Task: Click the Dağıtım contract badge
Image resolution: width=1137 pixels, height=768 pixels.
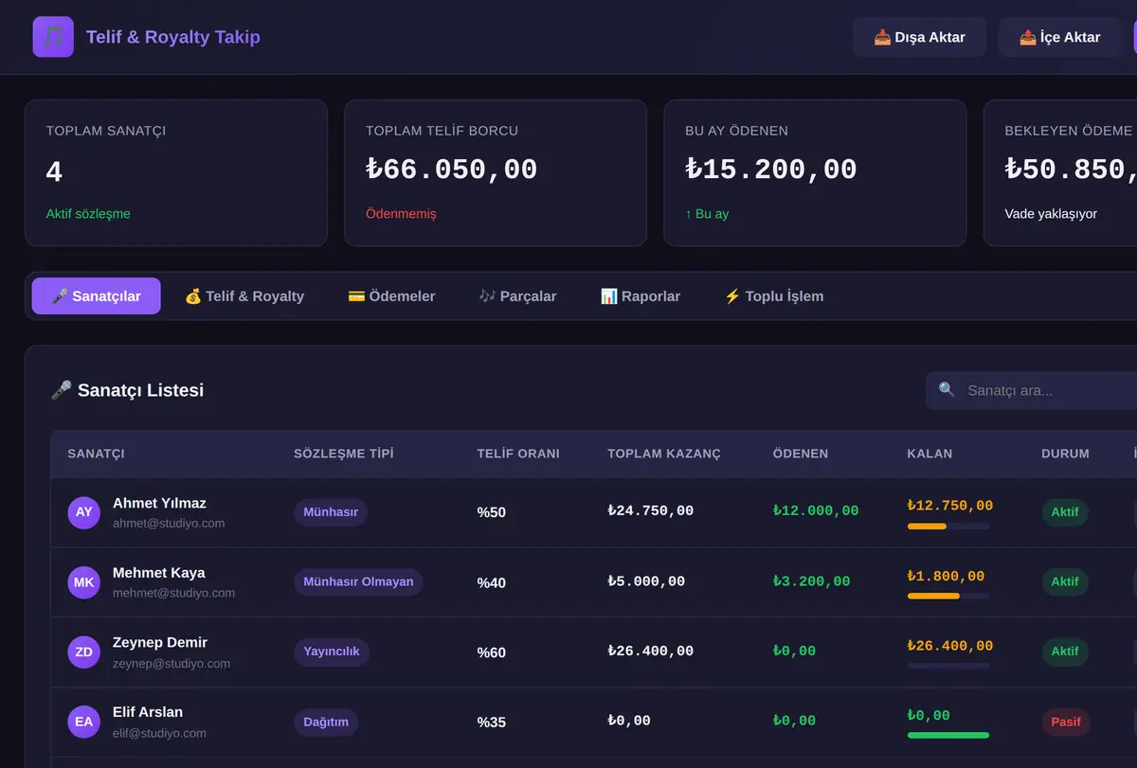Action: click(x=326, y=722)
